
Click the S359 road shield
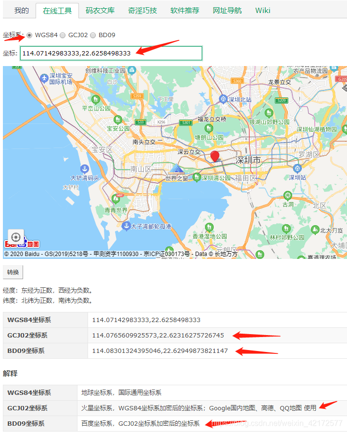point(137,96)
